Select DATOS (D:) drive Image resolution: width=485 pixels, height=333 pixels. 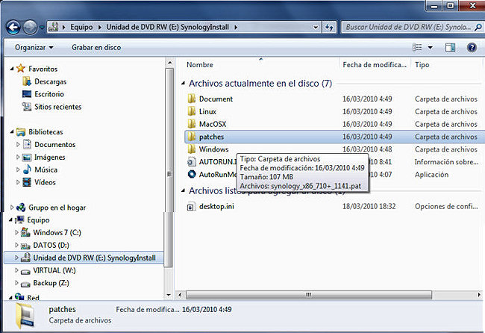[51, 245]
